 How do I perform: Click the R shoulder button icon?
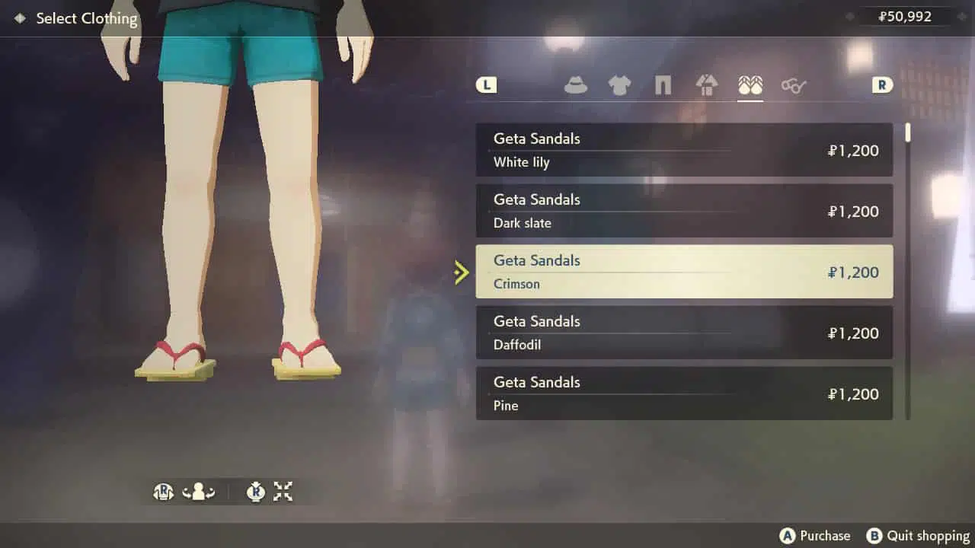point(882,85)
